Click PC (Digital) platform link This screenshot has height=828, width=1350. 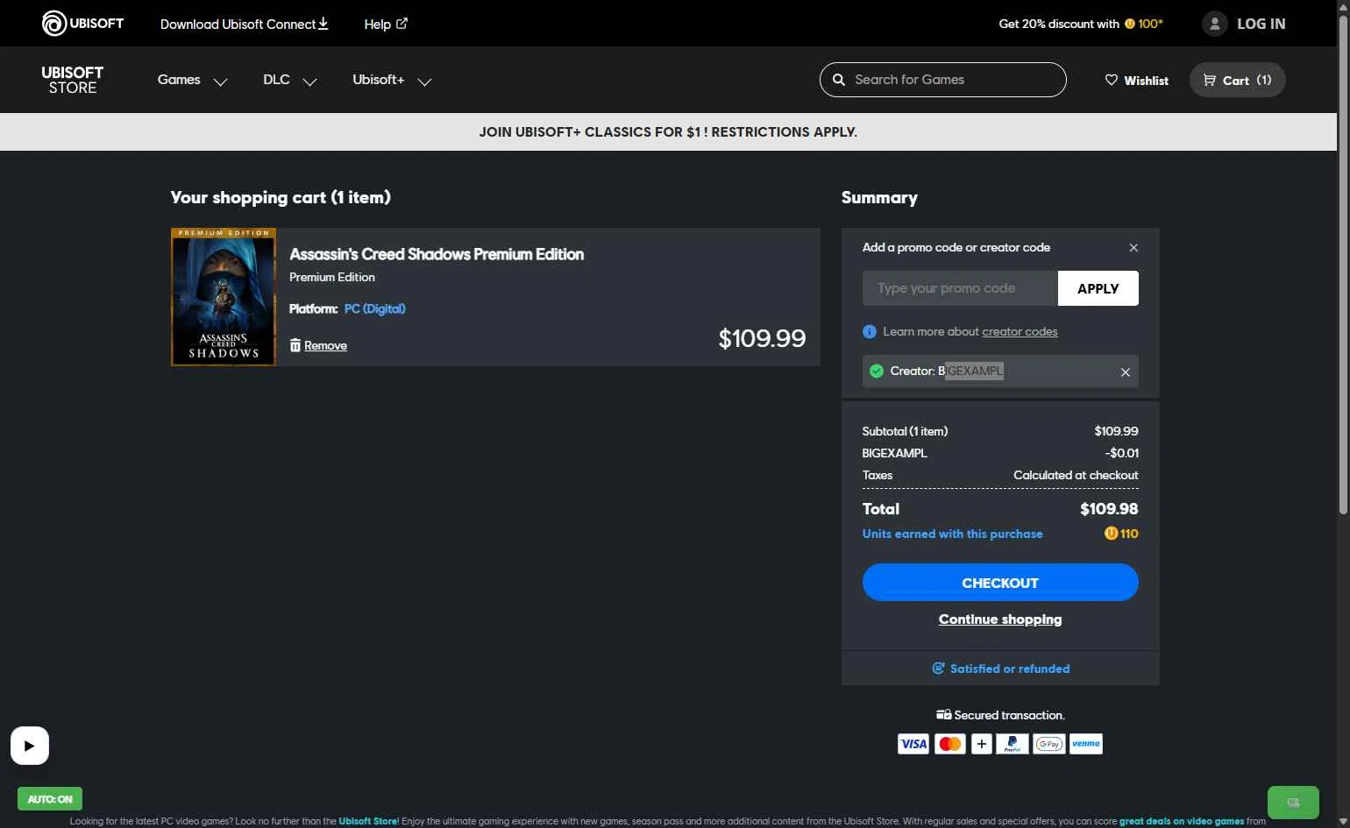(x=374, y=308)
